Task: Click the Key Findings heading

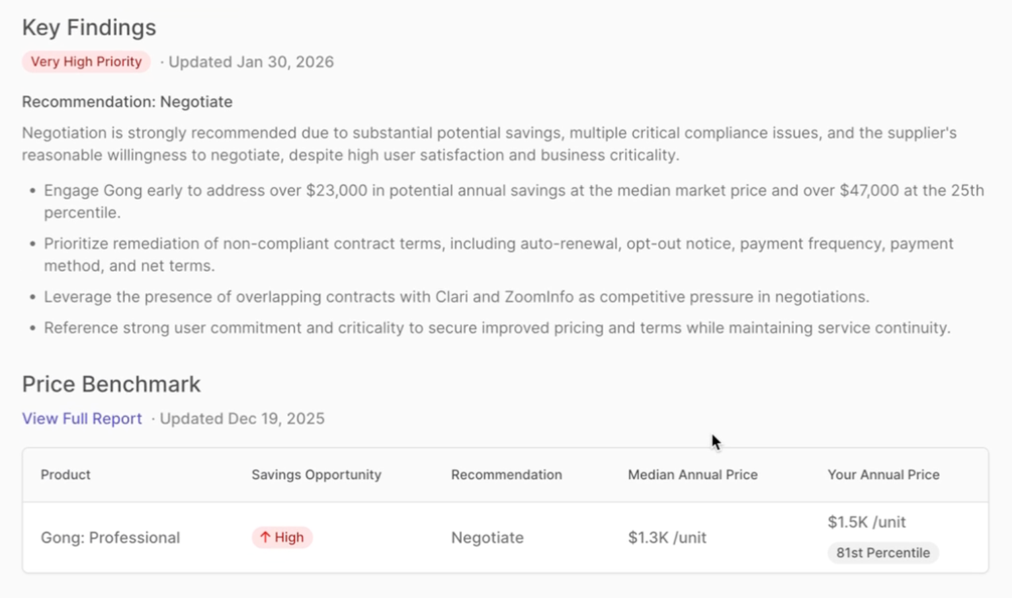Action: coord(89,28)
